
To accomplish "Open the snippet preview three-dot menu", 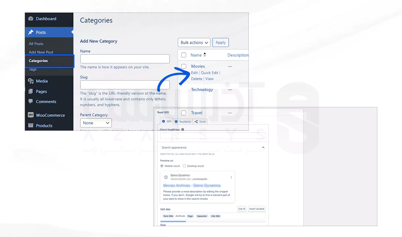I will 231,177.
